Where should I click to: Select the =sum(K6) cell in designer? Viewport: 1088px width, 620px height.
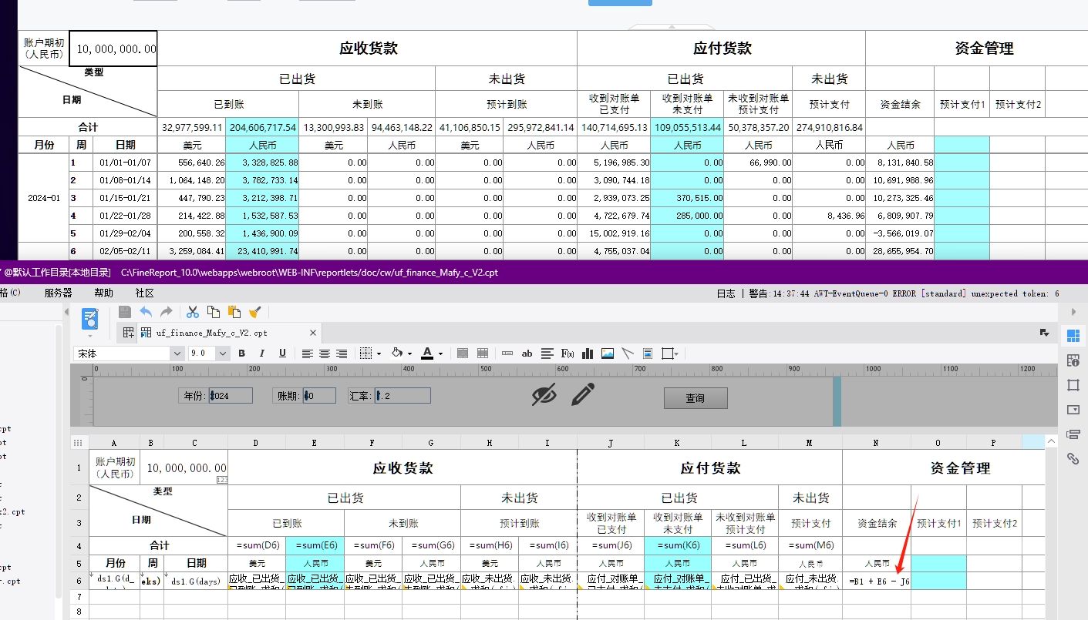click(x=677, y=545)
